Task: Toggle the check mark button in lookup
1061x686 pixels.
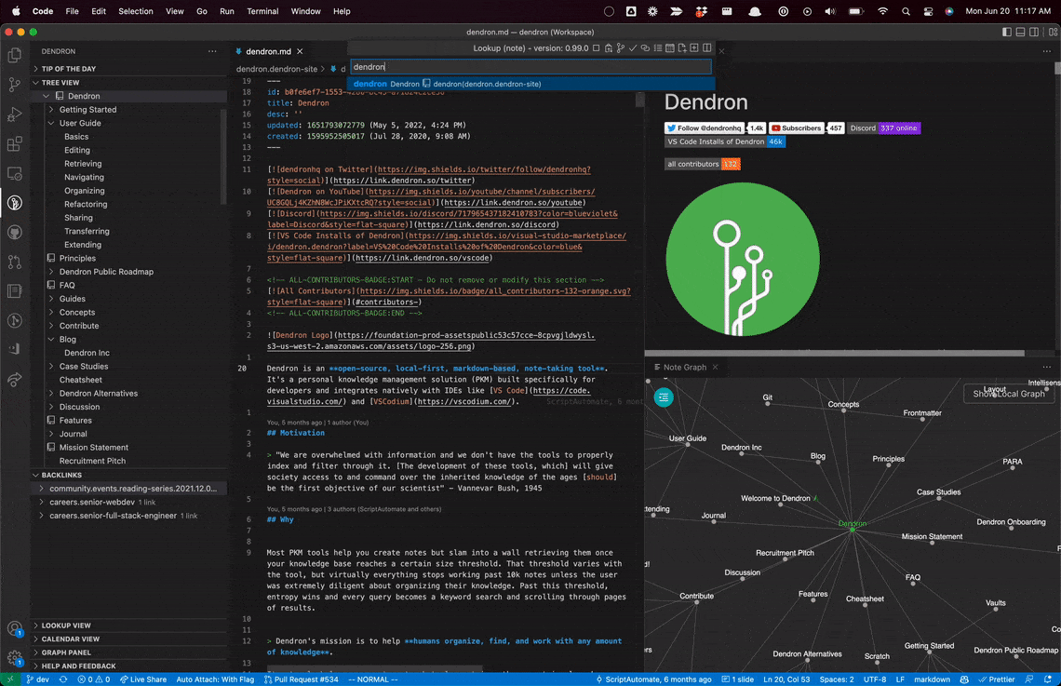Action: click(633, 48)
